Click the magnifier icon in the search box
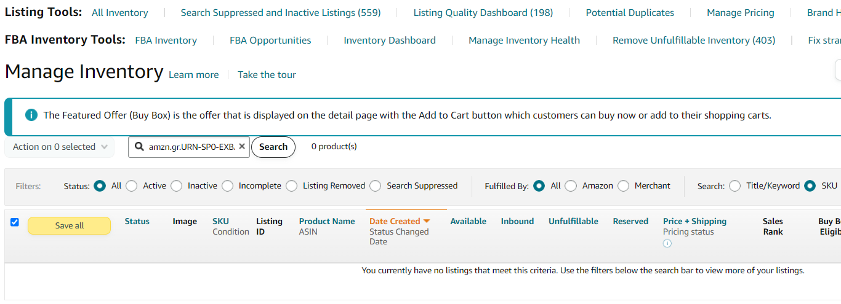 pos(139,147)
